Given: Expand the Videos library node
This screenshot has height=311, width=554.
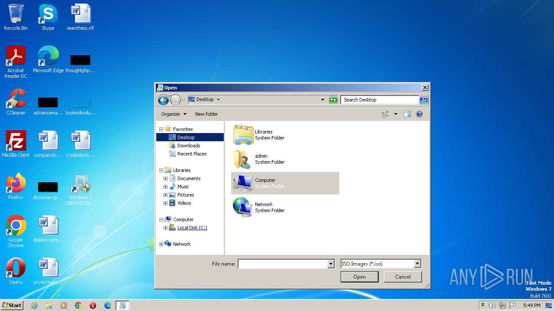Looking at the screenshot, I should point(165,203).
